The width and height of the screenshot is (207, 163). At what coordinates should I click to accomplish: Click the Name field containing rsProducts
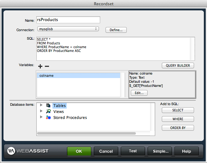pyautogui.click(x=68, y=20)
